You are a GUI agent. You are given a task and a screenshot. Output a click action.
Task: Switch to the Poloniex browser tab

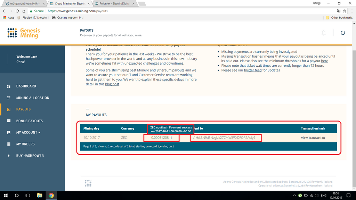tap(115, 3)
